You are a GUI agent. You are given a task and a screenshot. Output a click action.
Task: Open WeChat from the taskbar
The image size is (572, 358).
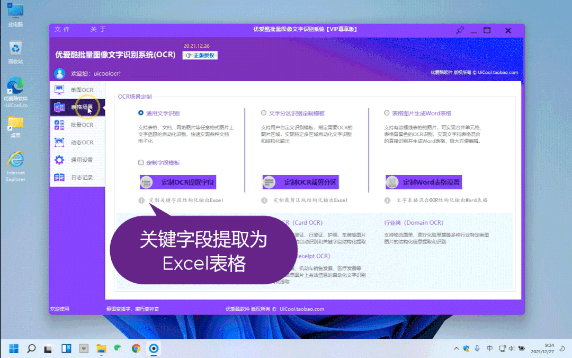119,348
